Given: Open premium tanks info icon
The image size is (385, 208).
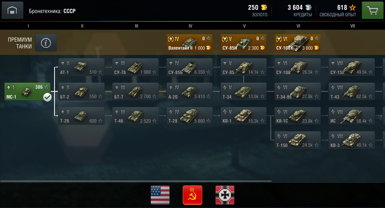Looking at the screenshot, I should pyautogui.click(x=46, y=43).
